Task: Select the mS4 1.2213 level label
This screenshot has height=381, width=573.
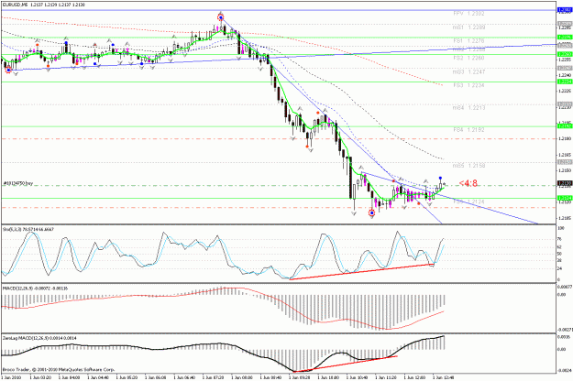Action: 468,108
